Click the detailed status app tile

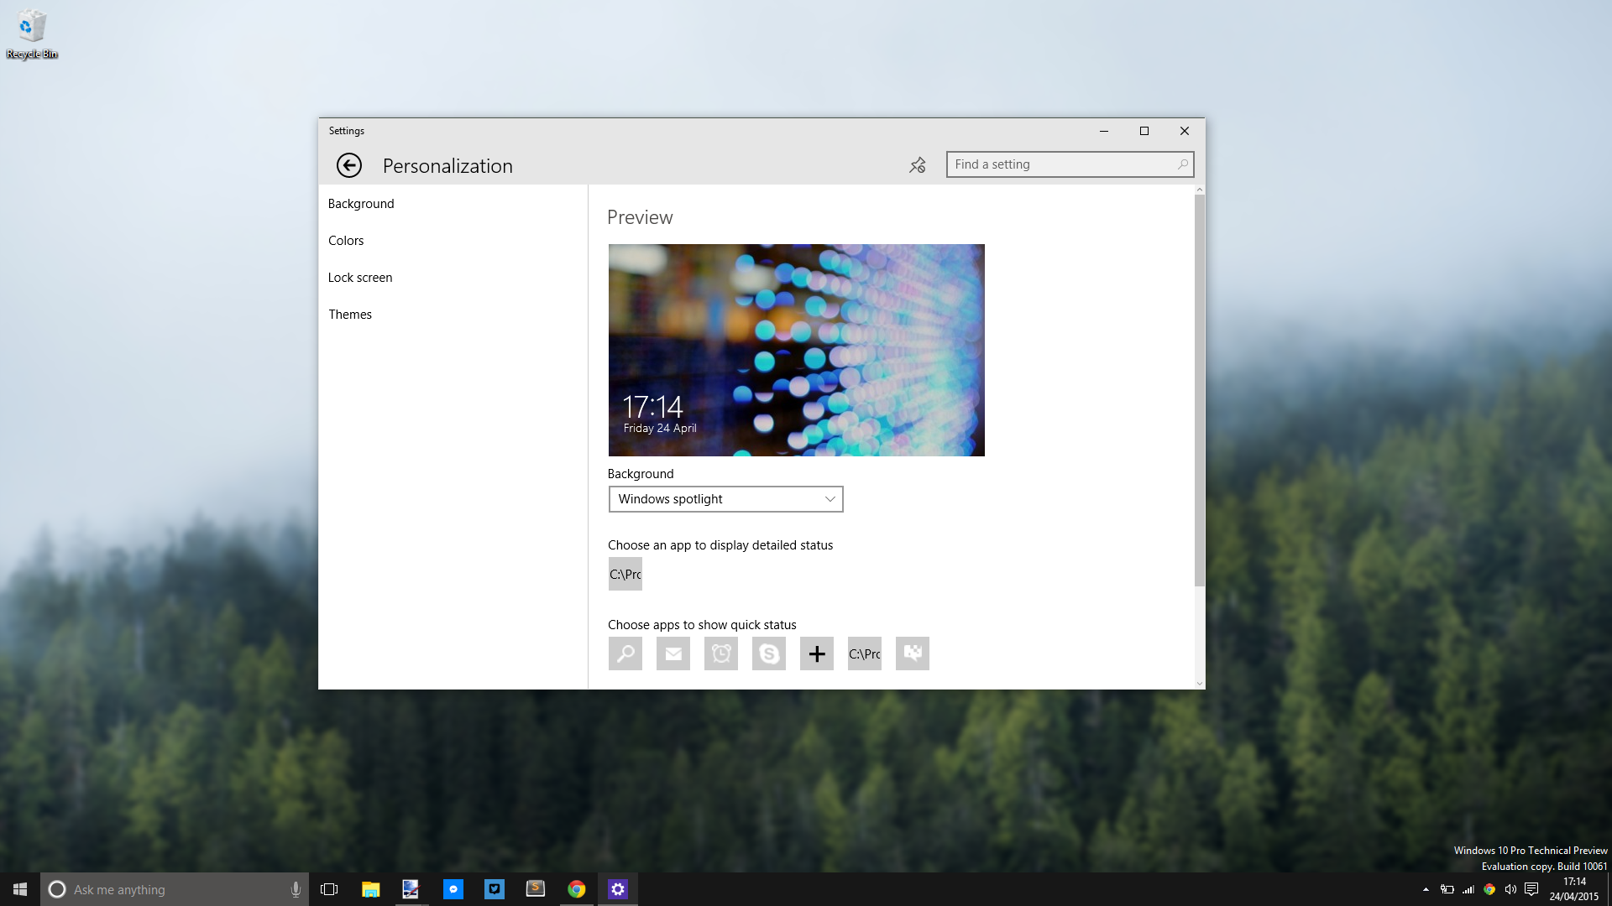[625, 574]
